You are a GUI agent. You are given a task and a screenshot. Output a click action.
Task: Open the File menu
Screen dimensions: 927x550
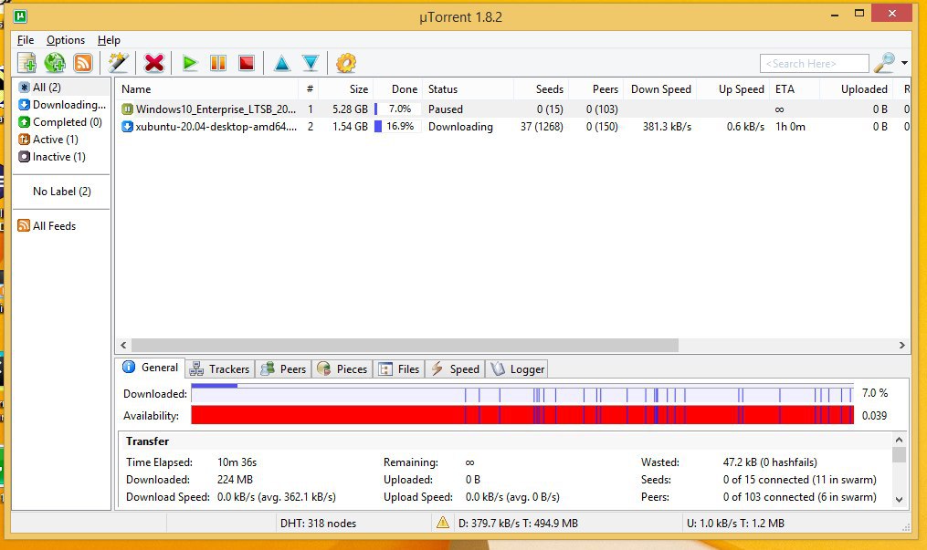(26, 39)
